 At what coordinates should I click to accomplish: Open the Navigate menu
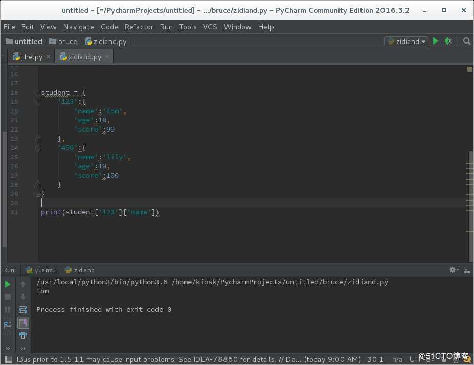(x=79, y=27)
